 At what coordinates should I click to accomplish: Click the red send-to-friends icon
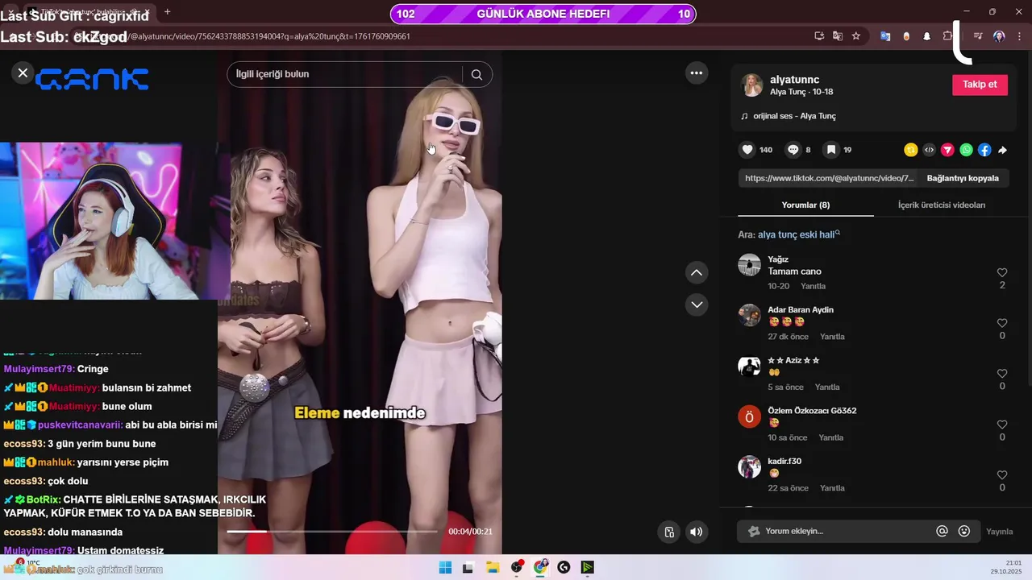(x=947, y=150)
